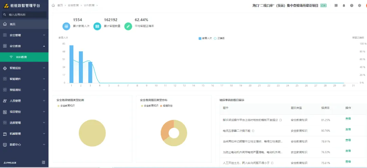The image size is (367, 168).
Task: Click 首页 link in the breadcrumb
Action: point(60,5)
